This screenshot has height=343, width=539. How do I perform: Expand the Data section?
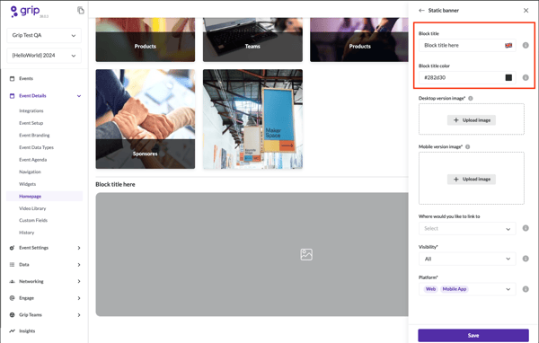[x=79, y=265]
